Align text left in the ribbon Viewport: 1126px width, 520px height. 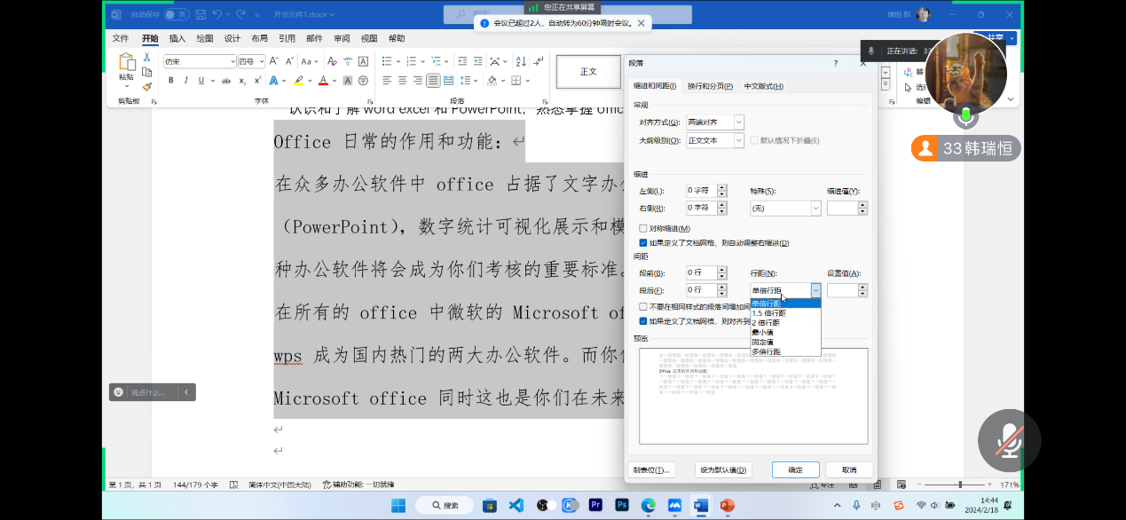pyautogui.click(x=388, y=81)
